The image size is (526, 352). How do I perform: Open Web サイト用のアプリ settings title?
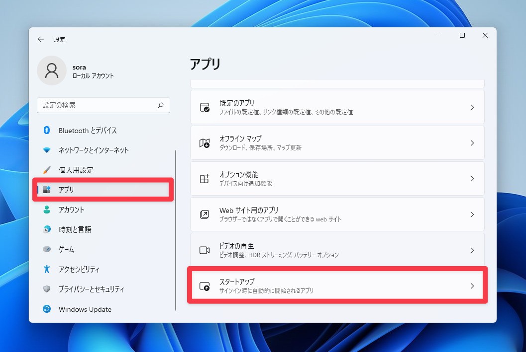click(x=249, y=210)
